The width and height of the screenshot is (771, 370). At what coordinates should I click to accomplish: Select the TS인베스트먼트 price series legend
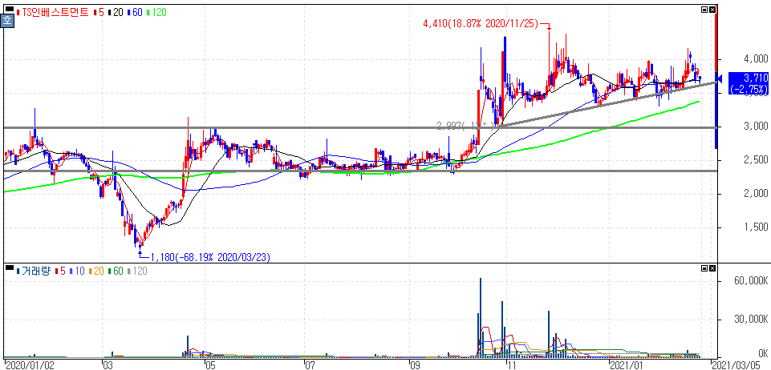53,12
